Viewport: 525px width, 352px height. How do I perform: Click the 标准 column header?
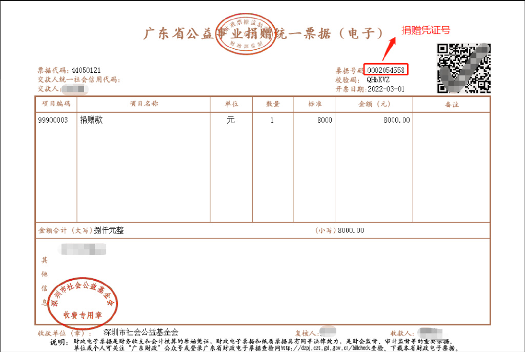315,104
